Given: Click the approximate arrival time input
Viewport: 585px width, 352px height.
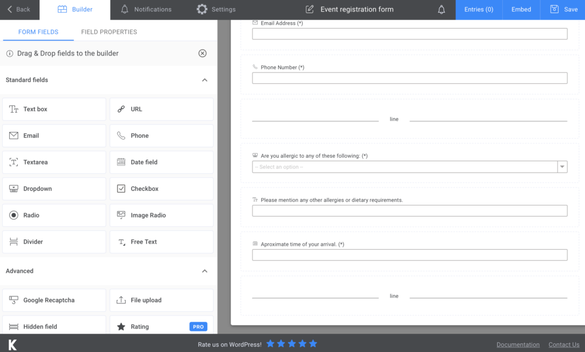Looking at the screenshot, I should click(x=410, y=255).
